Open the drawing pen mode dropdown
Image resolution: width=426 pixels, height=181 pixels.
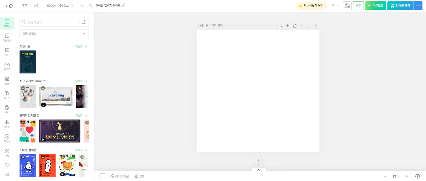click(x=334, y=6)
